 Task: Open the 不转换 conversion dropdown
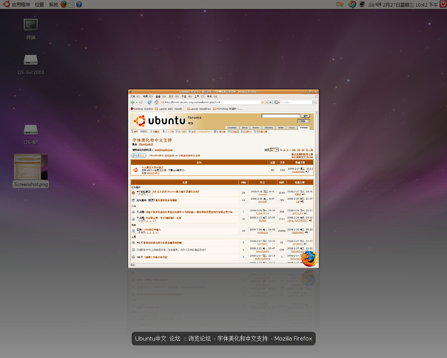[303, 121]
